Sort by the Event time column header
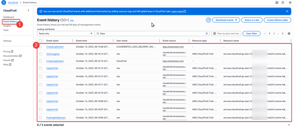 click(81, 41)
